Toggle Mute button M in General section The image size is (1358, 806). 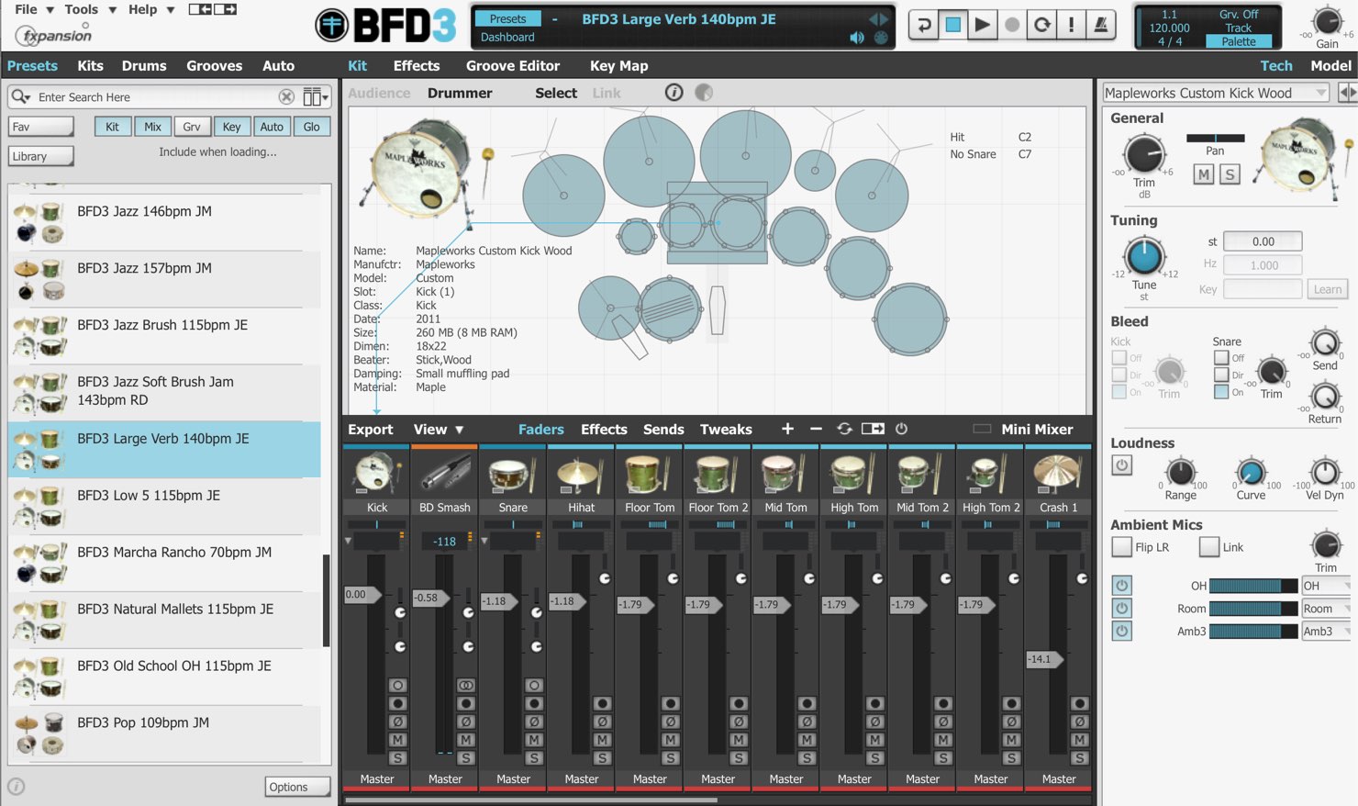(1204, 174)
